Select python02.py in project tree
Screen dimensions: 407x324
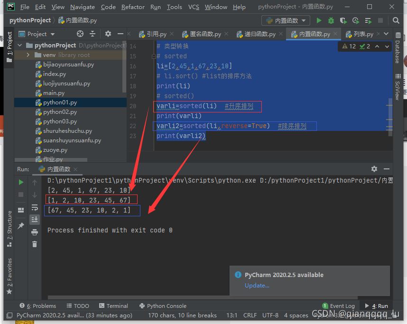pyautogui.click(x=60, y=112)
